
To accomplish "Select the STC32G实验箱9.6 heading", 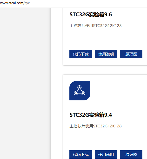I will [91, 15].
